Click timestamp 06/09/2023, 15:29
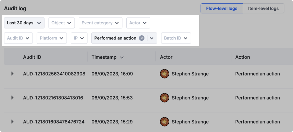 coord(112,122)
